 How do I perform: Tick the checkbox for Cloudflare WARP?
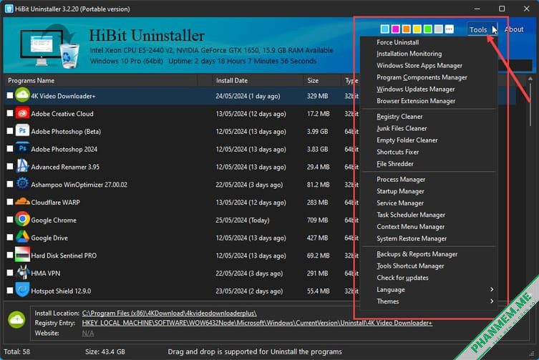(x=10, y=202)
